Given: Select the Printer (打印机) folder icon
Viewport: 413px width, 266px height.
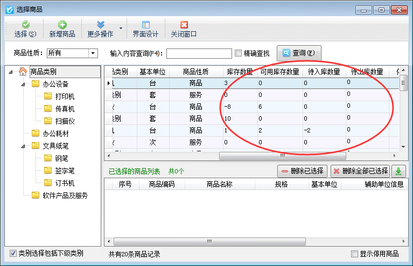Looking at the screenshot, I should click(47, 96).
